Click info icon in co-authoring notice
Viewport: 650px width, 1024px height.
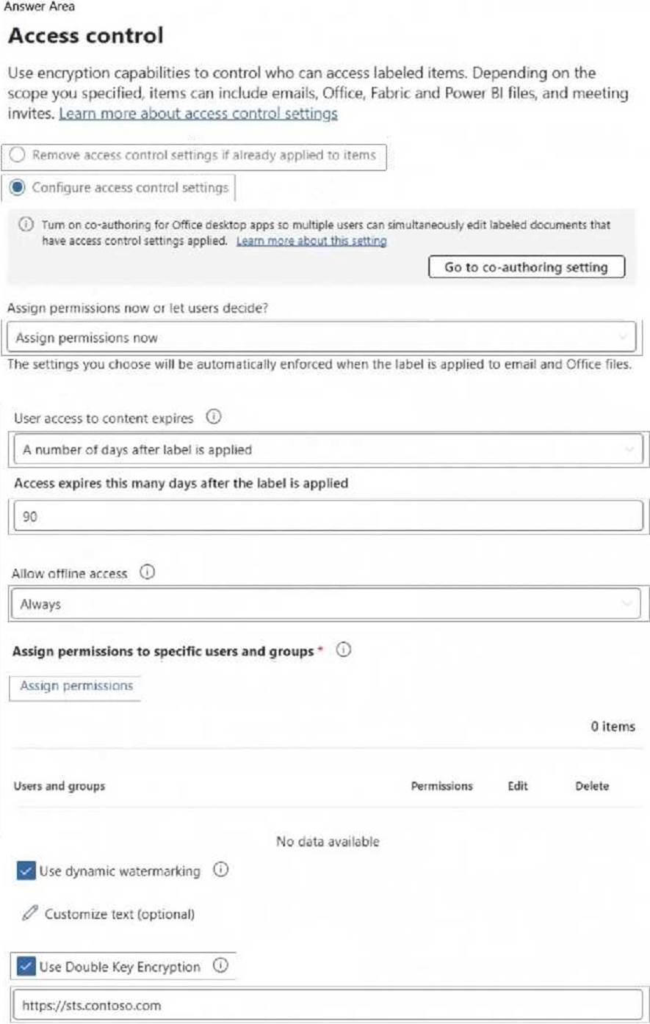pos(26,225)
